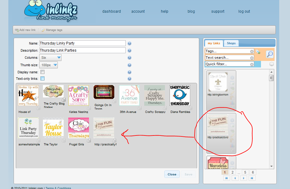Click into the Text search input field
Viewport: 290px width, 189px height.
[x=229, y=58]
